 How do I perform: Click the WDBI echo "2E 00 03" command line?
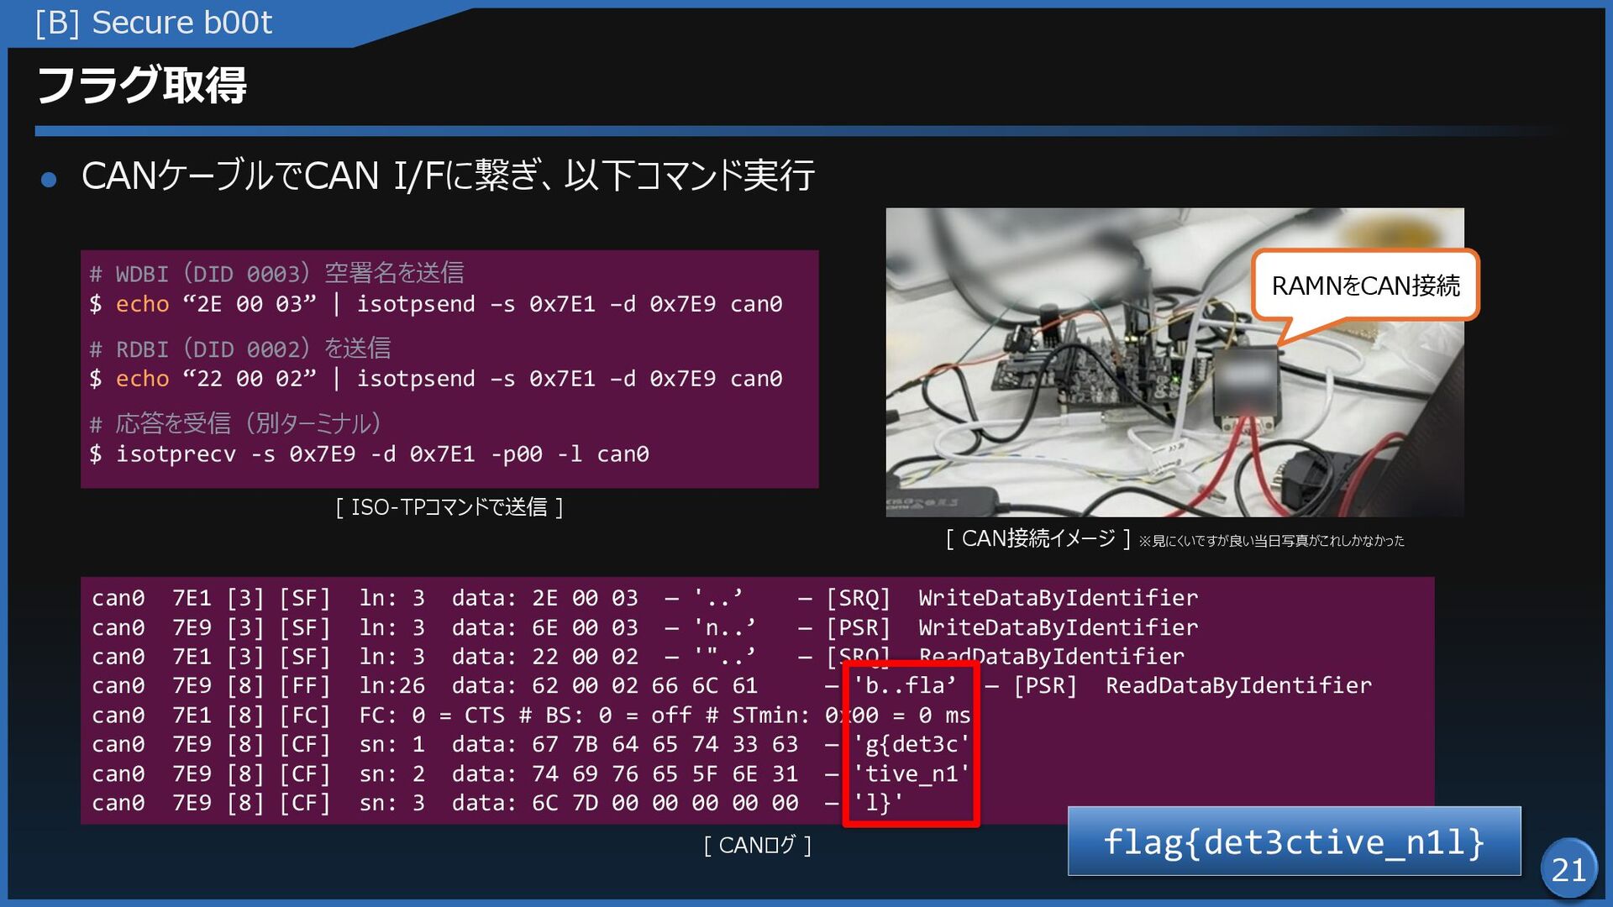[x=436, y=304]
